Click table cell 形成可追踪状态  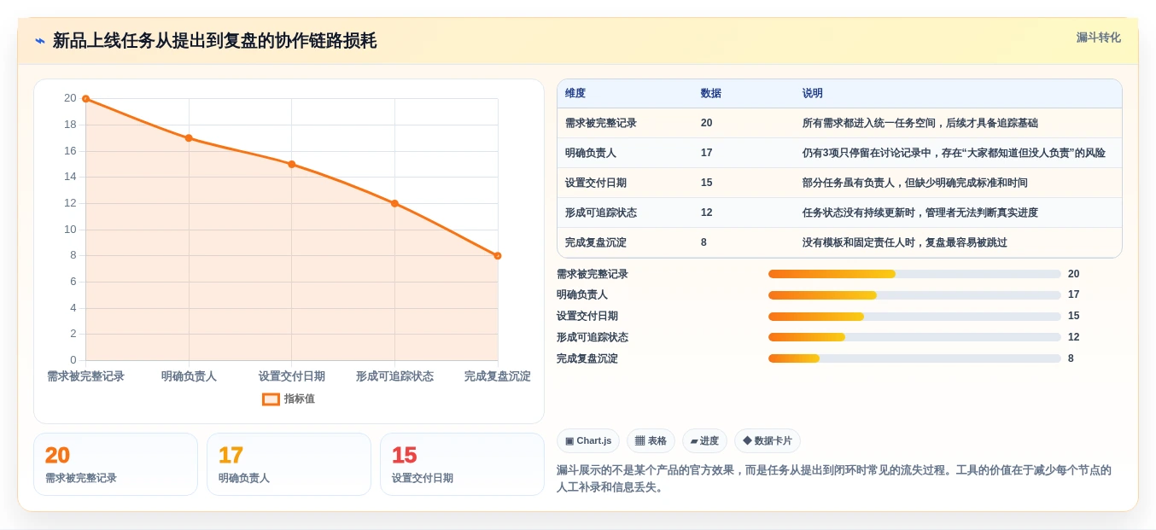tap(601, 213)
